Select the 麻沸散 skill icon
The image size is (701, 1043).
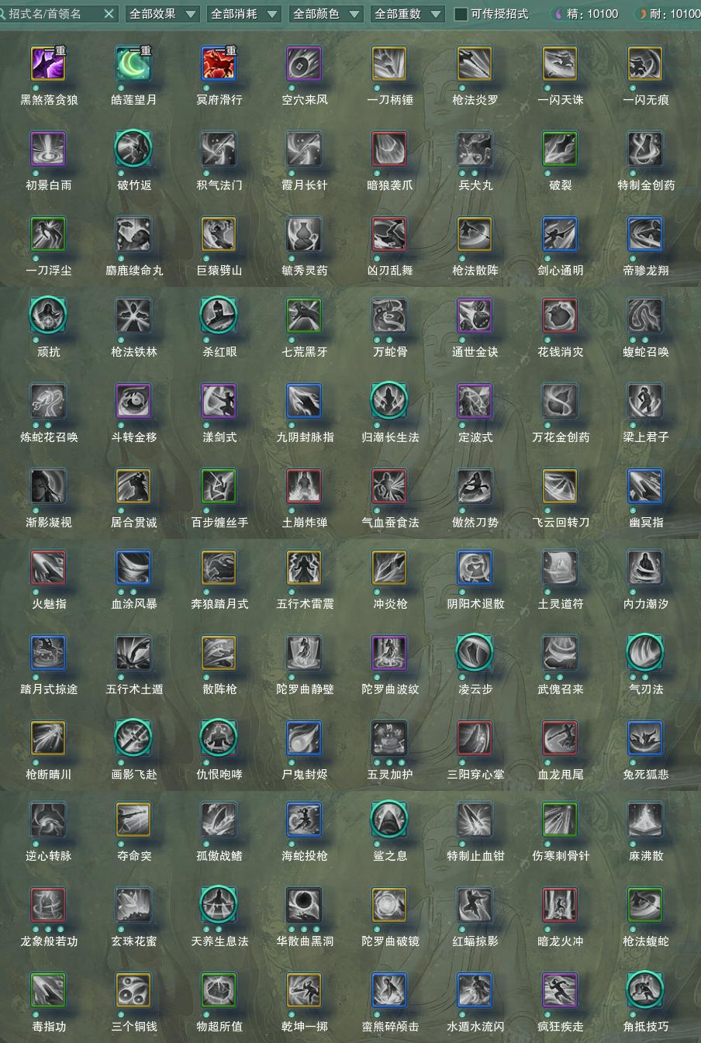click(x=645, y=820)
